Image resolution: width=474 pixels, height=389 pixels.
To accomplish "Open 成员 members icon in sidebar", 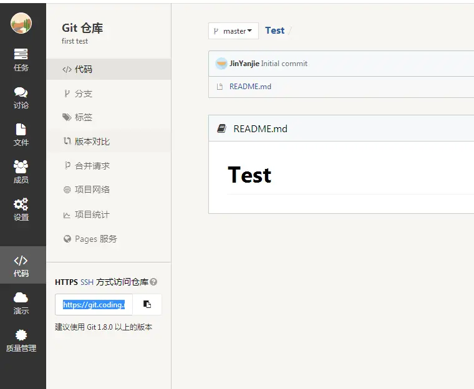I will click(x=21, y=172).
